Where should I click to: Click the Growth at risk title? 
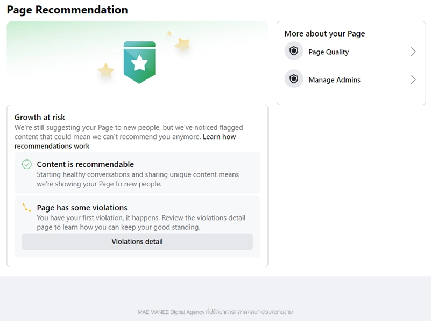coord(40,117)
